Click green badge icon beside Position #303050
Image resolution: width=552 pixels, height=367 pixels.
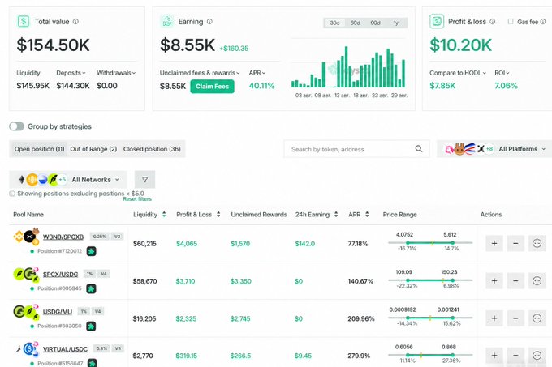(x=91, y=326)
